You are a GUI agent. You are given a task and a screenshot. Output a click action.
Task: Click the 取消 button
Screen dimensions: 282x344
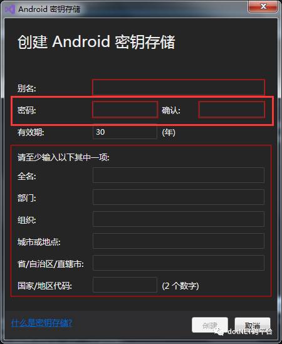(253, 325)
